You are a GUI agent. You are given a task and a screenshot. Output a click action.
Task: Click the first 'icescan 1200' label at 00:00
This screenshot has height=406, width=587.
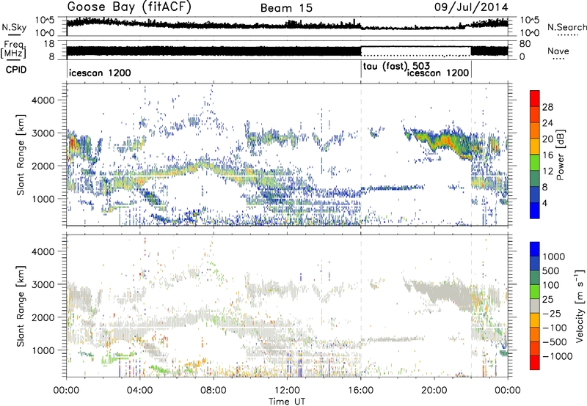coord(100,73)
